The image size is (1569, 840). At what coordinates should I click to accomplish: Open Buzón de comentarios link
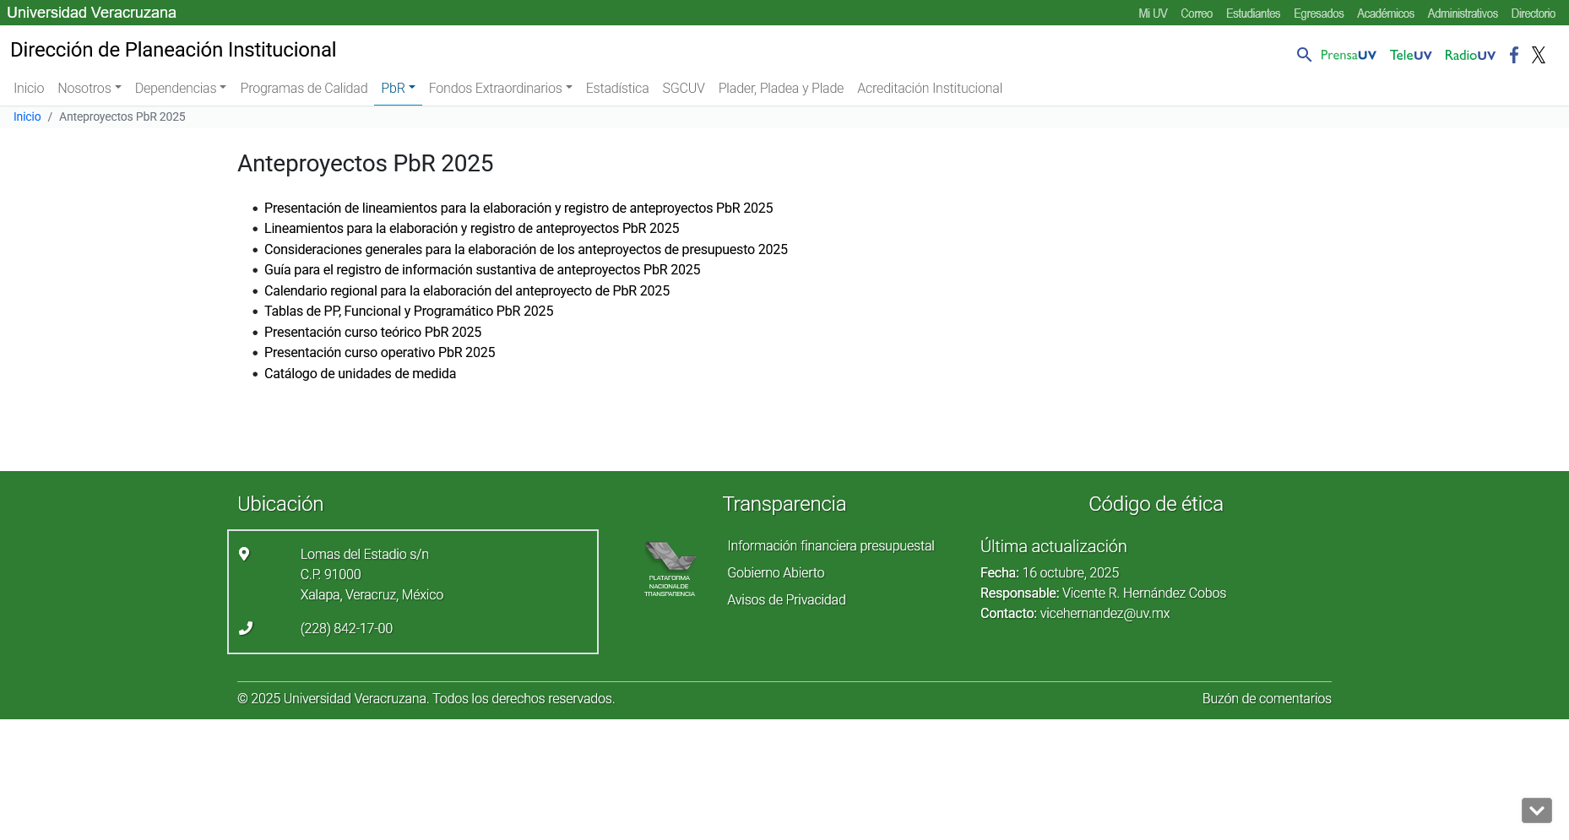pyautogui.click(x=1266, y=698)
